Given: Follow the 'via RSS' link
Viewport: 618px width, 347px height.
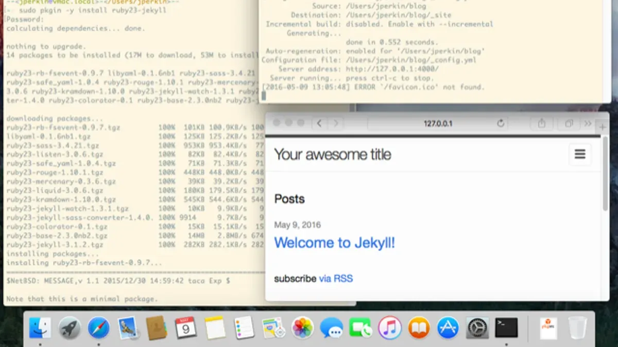Looking at the screenshot, I should [336, 279].
